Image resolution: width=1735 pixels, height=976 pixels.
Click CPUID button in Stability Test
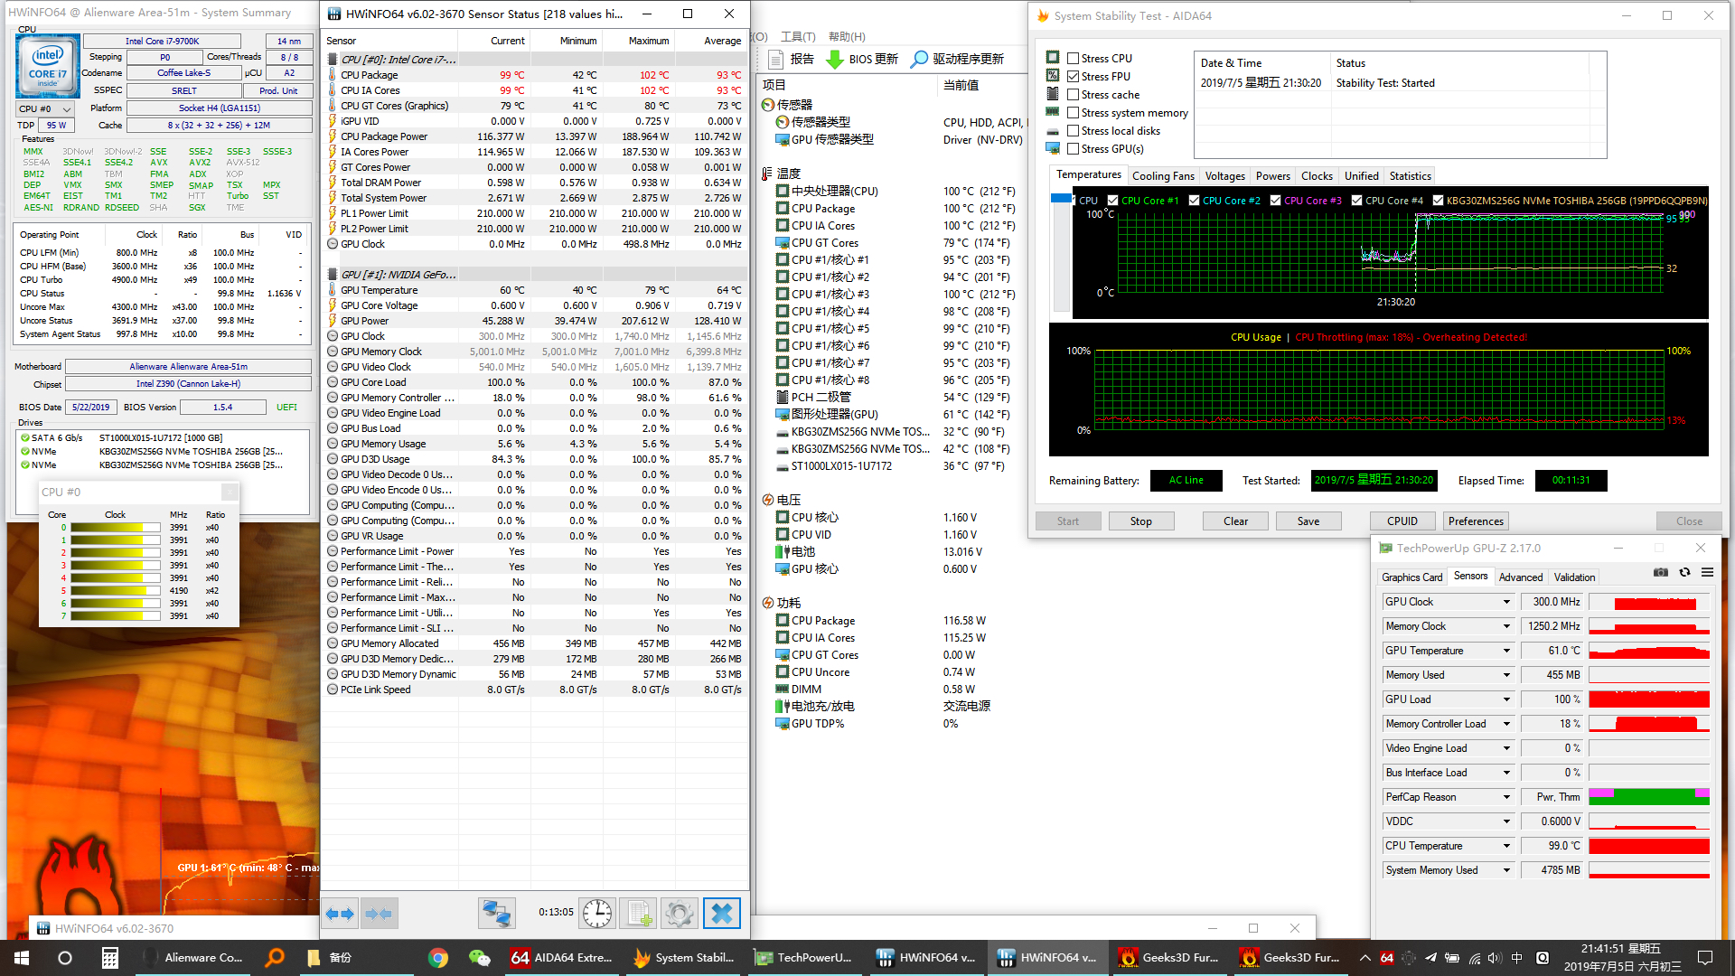point(1402,521)
